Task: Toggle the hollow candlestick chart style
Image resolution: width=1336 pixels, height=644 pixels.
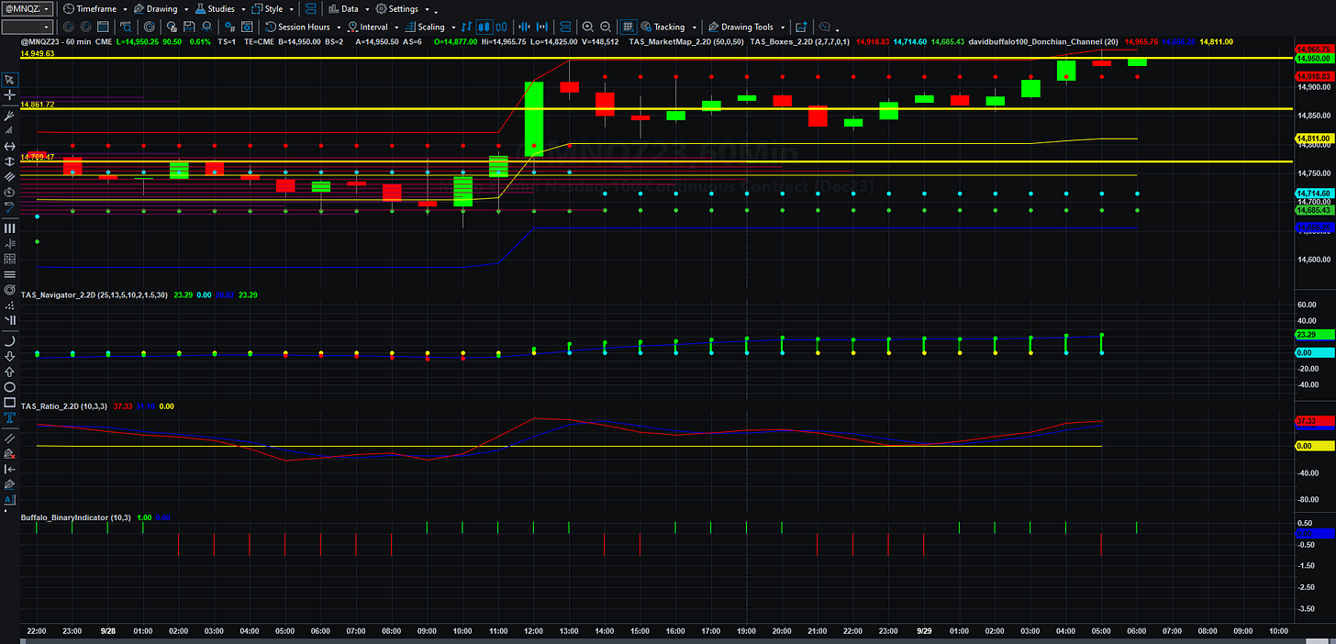Action: 503,27
